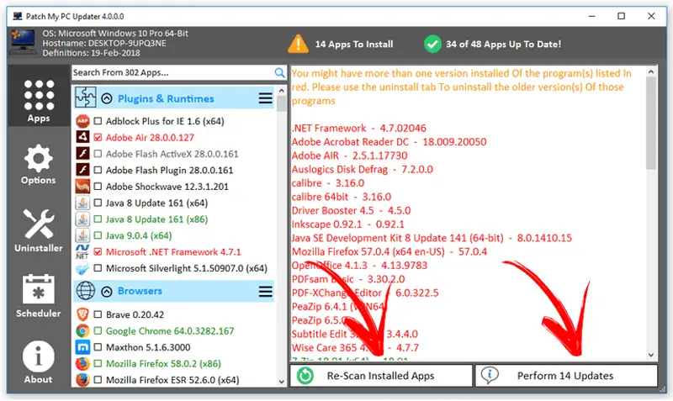Collapse the Browsers category

tap(107, 292)
